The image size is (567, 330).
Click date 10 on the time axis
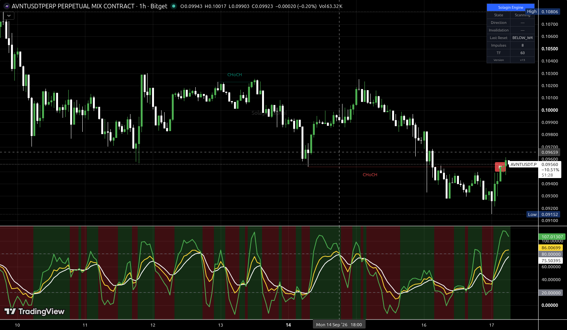(17, 325)
